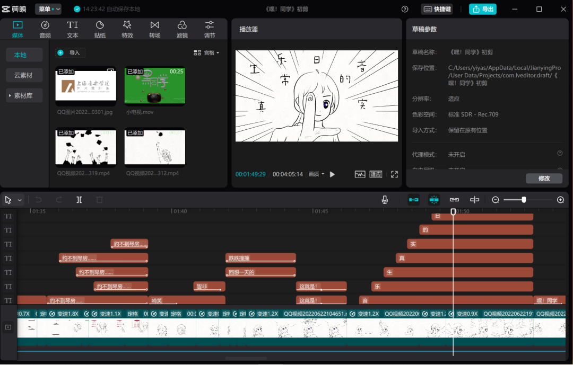Click the 导出 export button

(483, 9)
